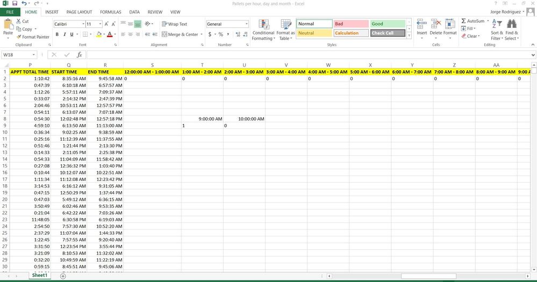Switch to the REVIEW tab
This screenshot has height=282, width=537.
click(x=155, y=12)
